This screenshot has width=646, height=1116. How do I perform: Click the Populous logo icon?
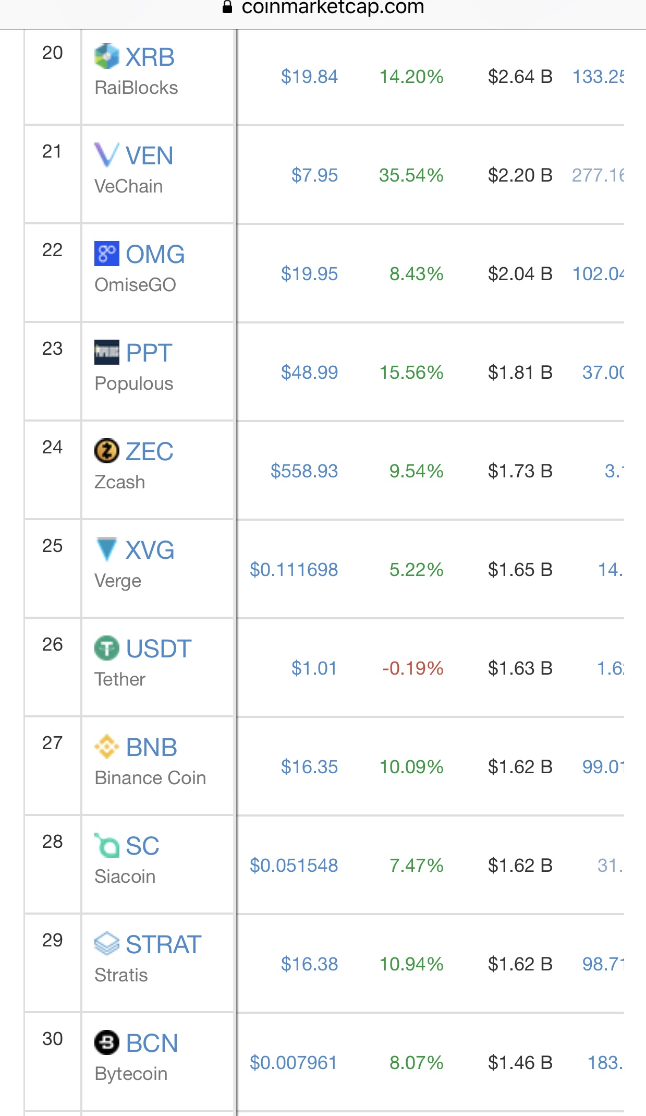(x=107, y=352)
